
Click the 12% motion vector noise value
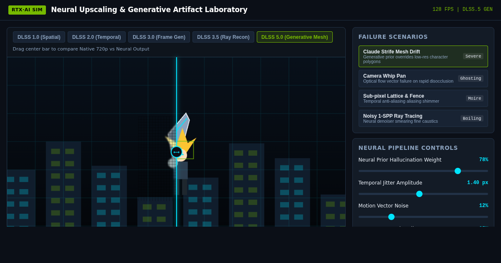coord(483,206)
